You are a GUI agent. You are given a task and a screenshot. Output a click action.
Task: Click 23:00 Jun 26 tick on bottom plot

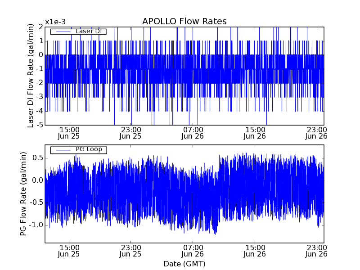coord(316,251)
